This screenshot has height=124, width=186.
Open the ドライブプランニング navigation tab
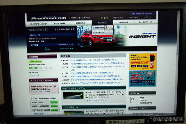(x=37, y=24)
